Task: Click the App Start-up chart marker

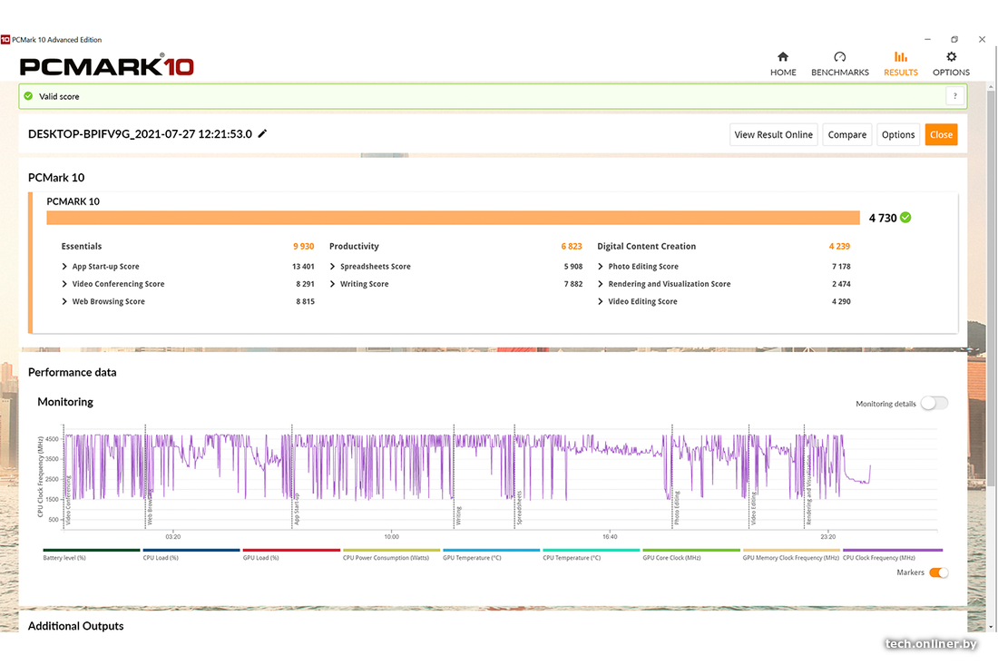Action: coord(297,508)
